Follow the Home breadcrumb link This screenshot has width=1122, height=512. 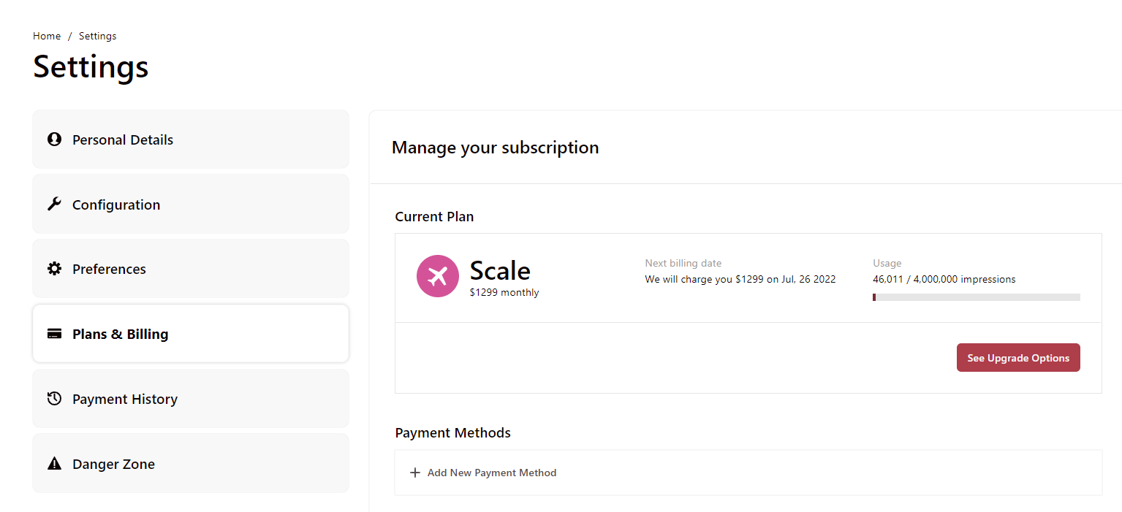(x=47, y=36)
